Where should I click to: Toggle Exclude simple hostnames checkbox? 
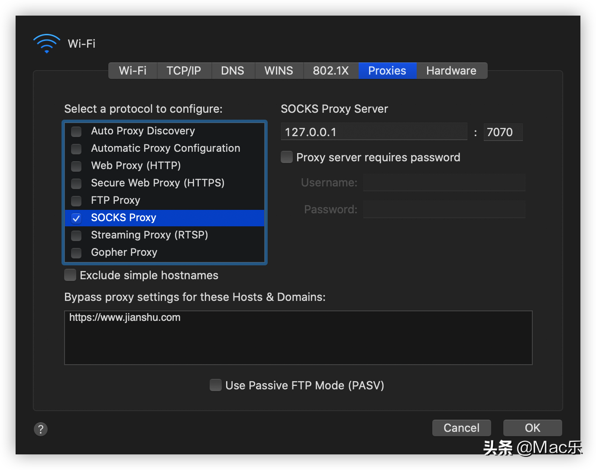tap(70, 275)
